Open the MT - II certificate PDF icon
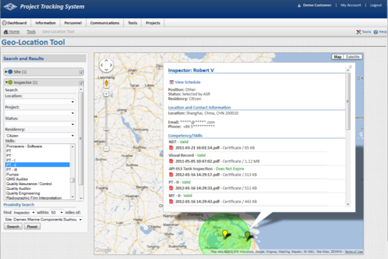The width and height of the screenshot is (388, 259). pos(171,202)
